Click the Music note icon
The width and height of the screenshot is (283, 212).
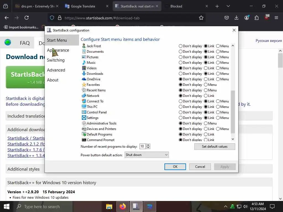tap(84, 63)
